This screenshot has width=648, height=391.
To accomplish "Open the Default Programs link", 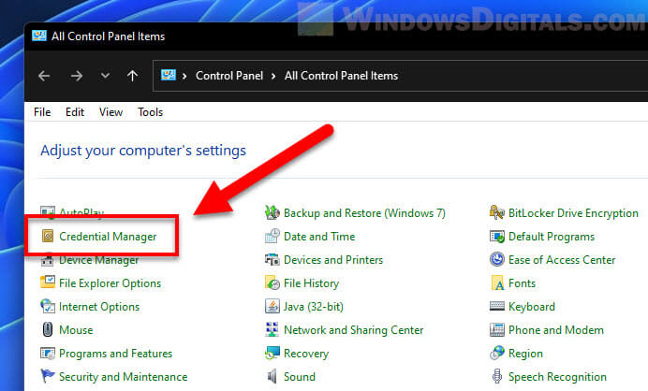I will point(552,236).
